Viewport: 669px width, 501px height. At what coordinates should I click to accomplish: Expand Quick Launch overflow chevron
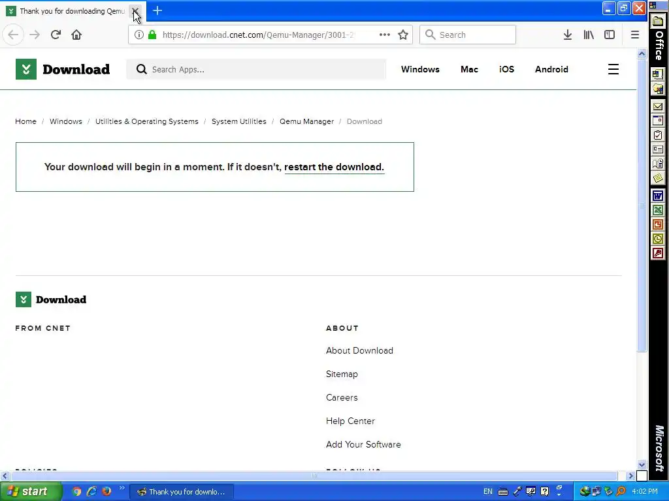[122, 488]
